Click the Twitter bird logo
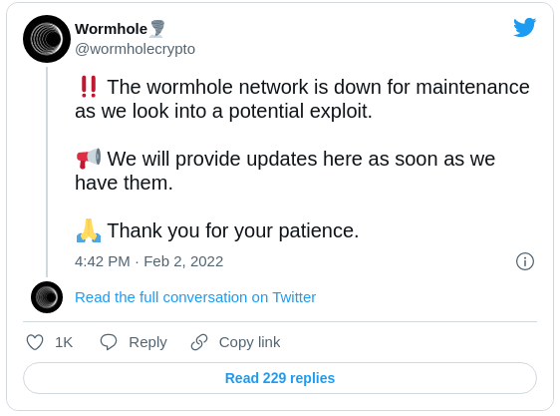 point(525,27)
